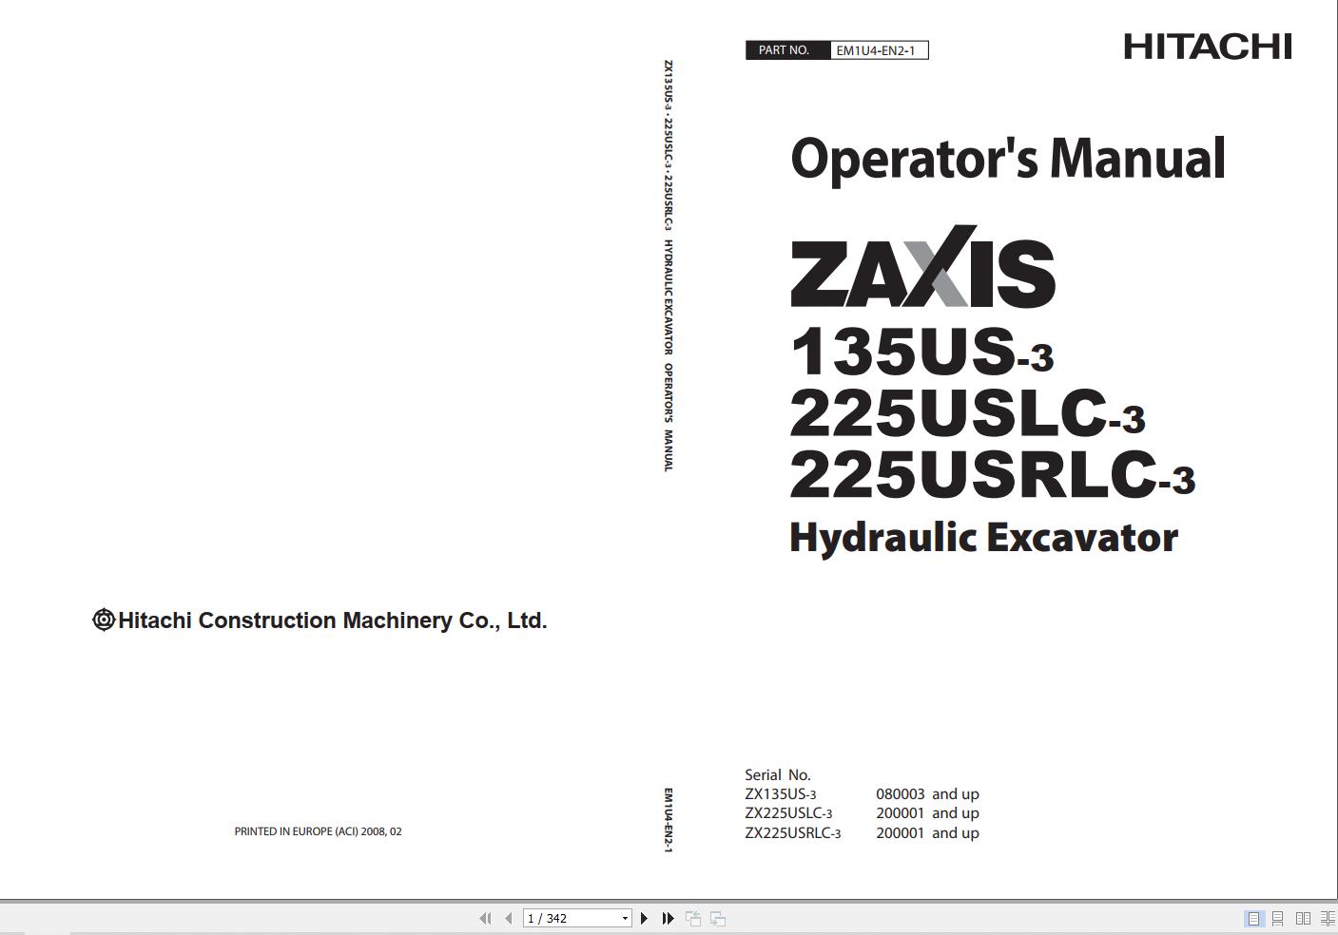
Task: Click the Hydraulic Excavator heading
Action: [x=983, y=538]
